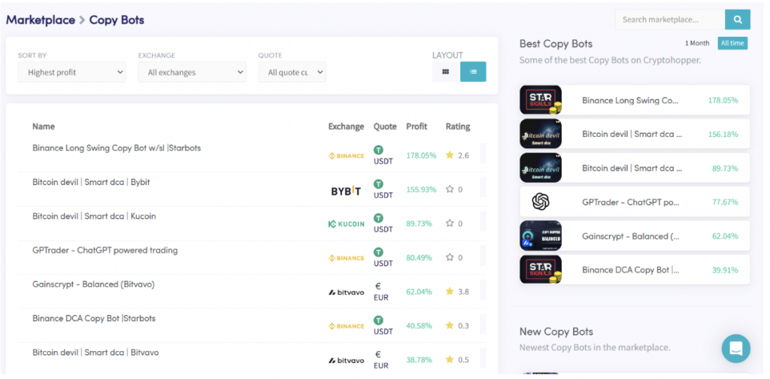
Task: Switch to grid layout view
Action: pos(445,71)
